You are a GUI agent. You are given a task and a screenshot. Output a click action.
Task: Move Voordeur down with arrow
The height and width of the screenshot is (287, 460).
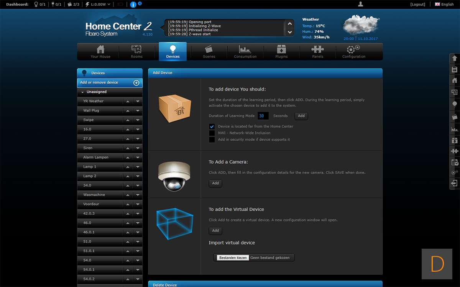click(138, 204)
